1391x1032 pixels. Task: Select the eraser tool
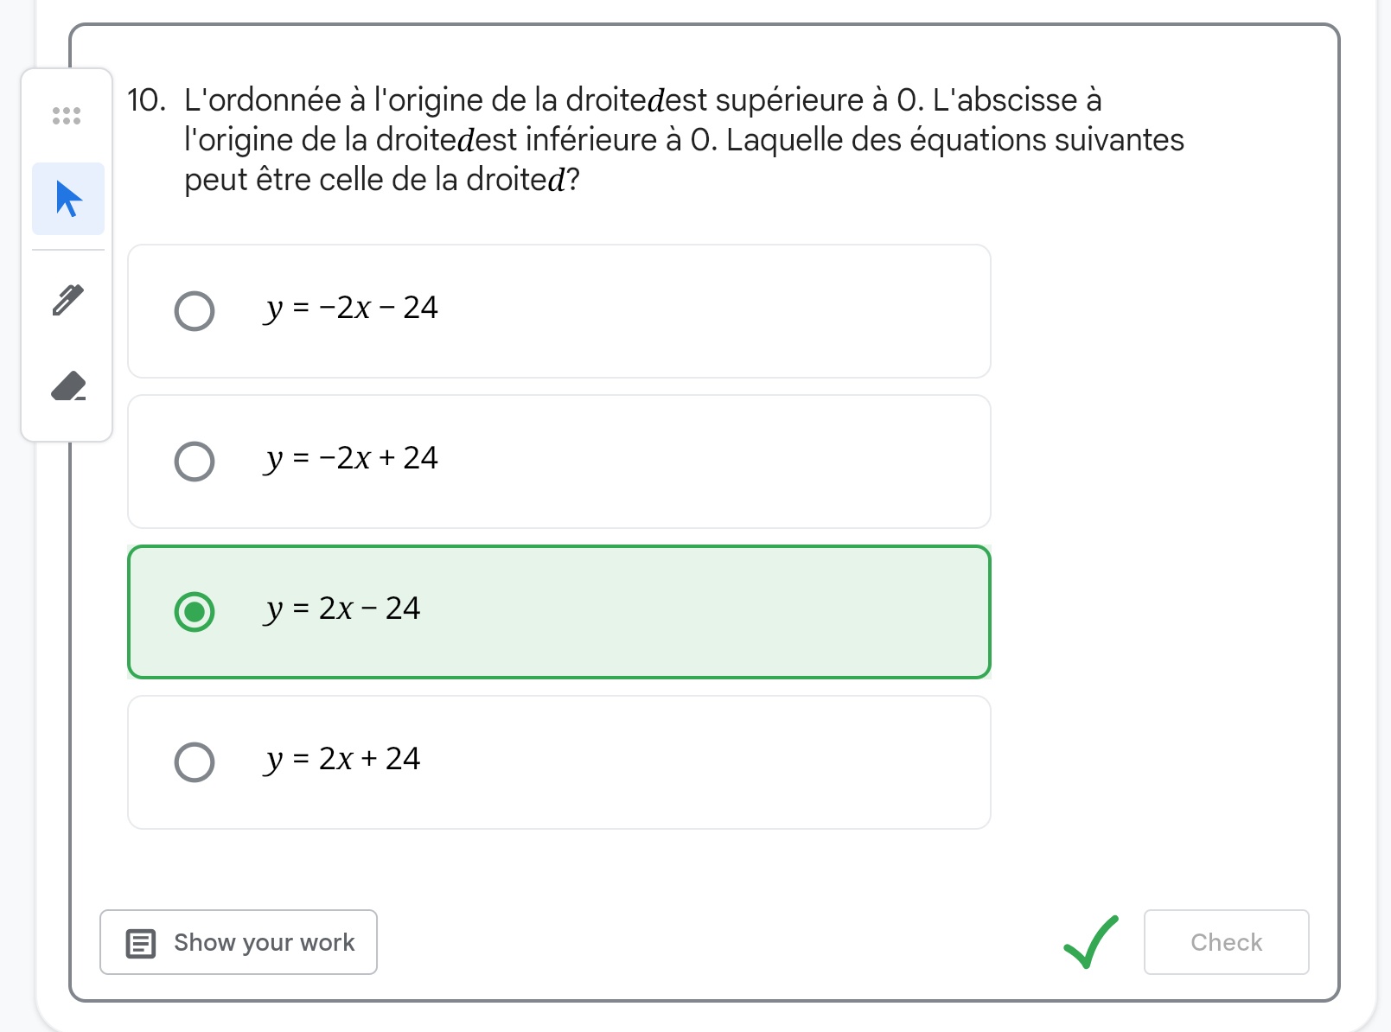[68, 385]
